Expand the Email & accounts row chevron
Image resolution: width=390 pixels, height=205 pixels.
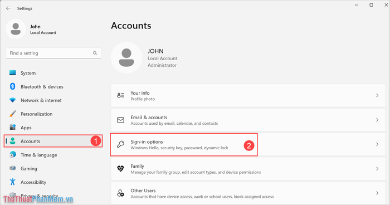(x=377, y=120)
